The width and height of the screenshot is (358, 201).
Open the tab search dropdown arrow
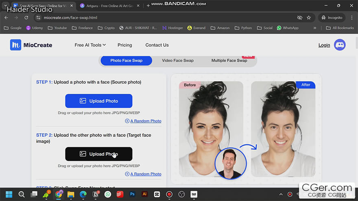[5, 6]
